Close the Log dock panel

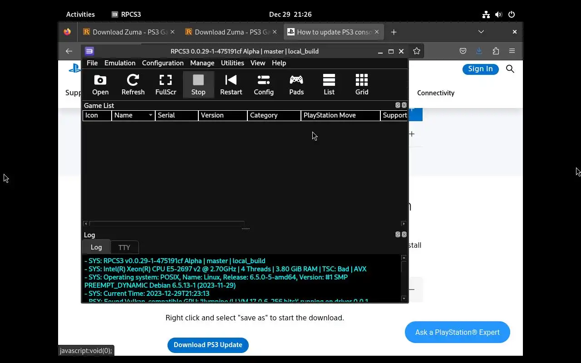[404, 235]
